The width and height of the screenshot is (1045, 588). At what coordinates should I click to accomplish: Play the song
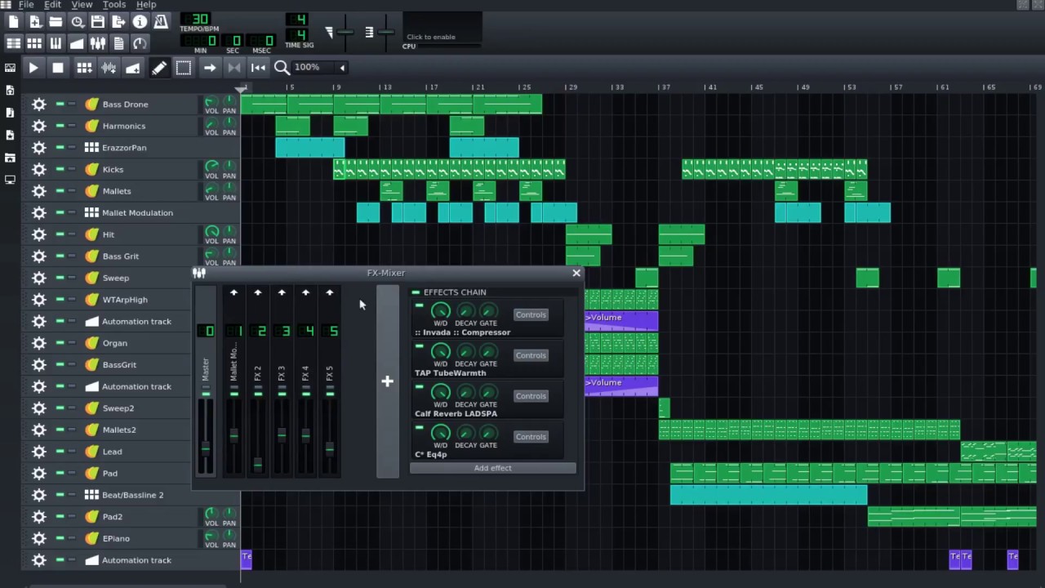pos(33,68)
